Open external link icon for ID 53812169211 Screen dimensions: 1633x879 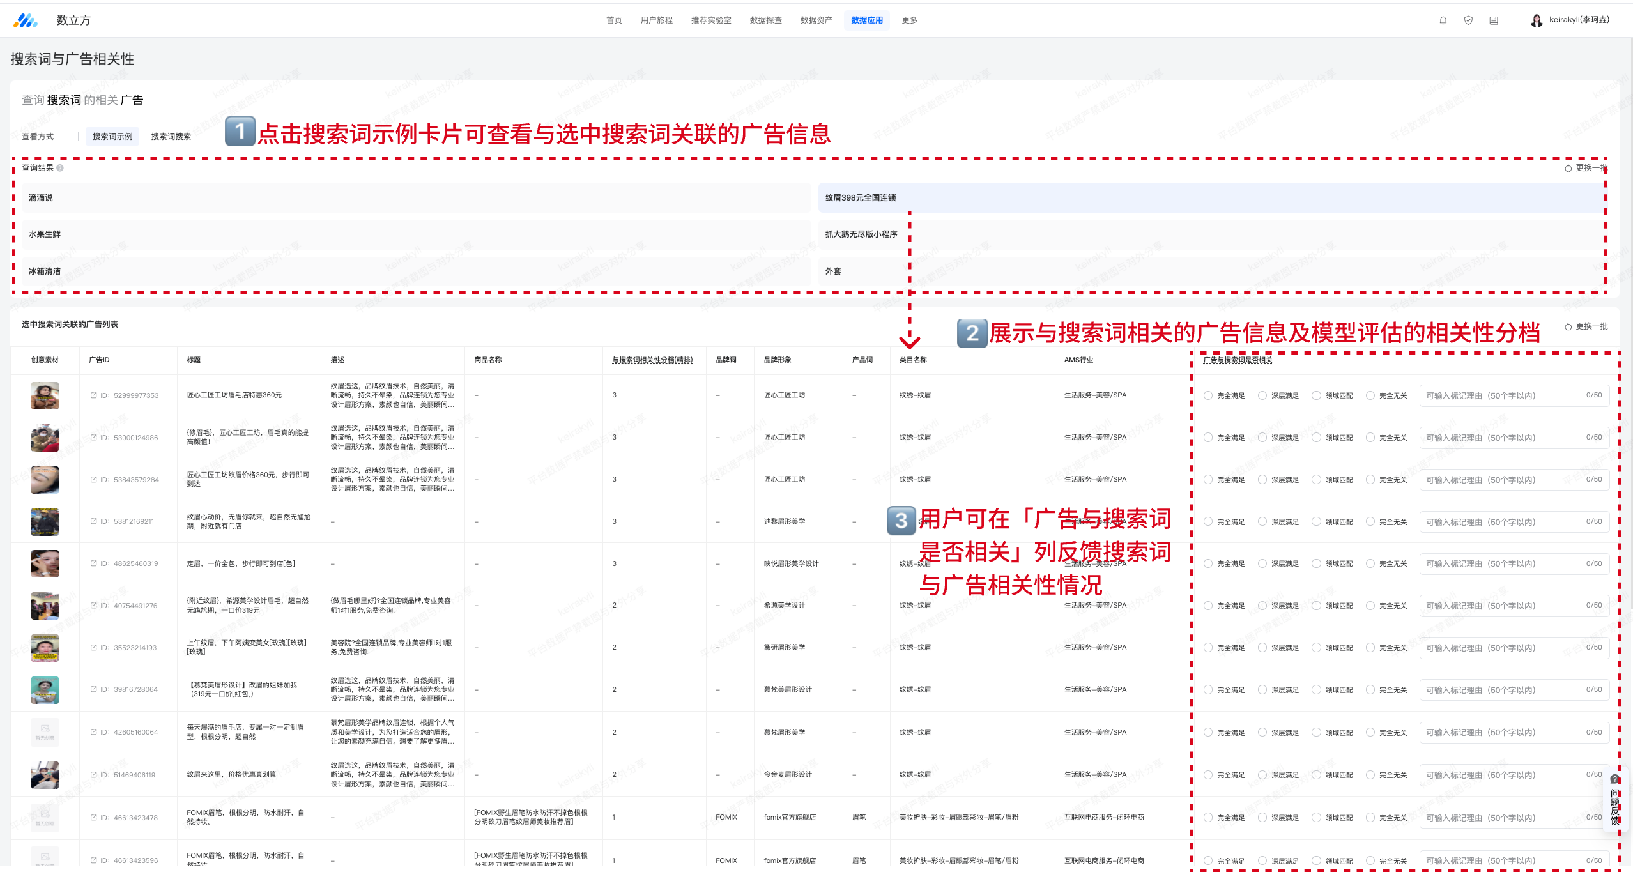click(94, 521)
